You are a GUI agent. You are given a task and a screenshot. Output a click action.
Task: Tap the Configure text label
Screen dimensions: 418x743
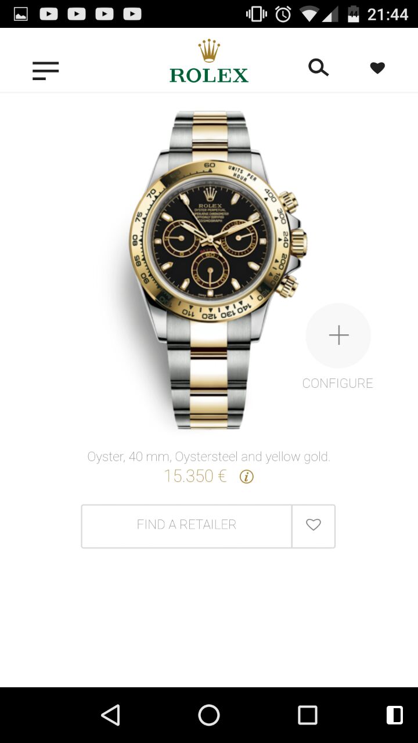point(337,383)
